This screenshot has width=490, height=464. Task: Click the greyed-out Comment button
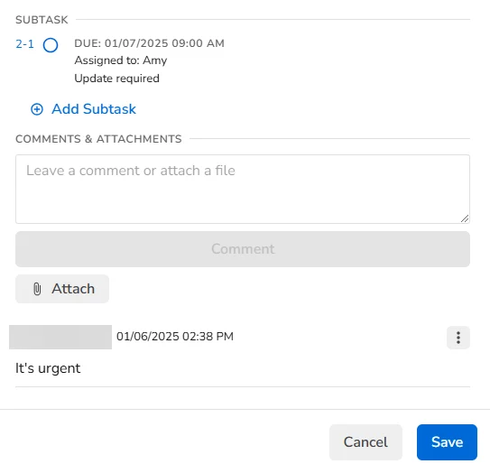coord(243,249)
